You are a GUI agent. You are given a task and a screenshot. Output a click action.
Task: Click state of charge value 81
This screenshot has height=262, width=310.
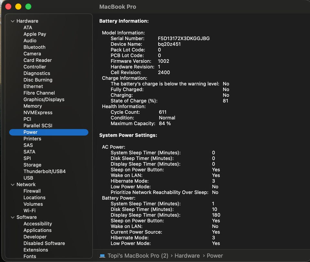tap(225, 101)
